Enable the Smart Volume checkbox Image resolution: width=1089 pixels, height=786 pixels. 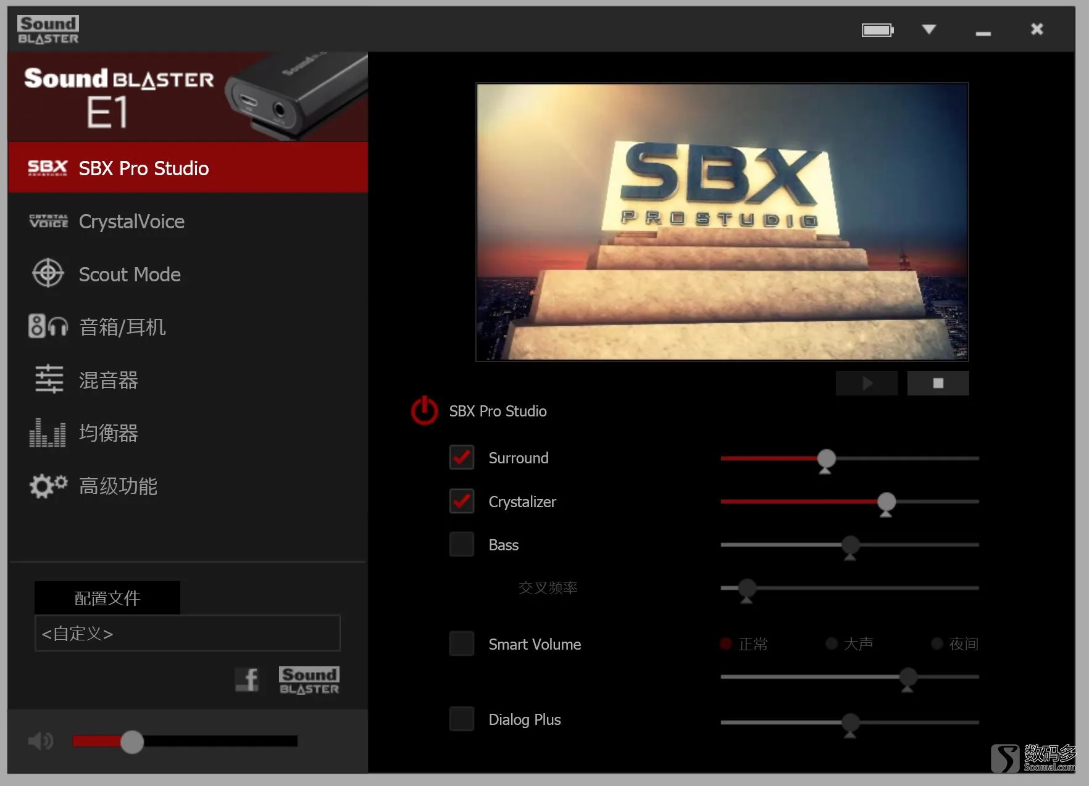[x=462, y=644]
